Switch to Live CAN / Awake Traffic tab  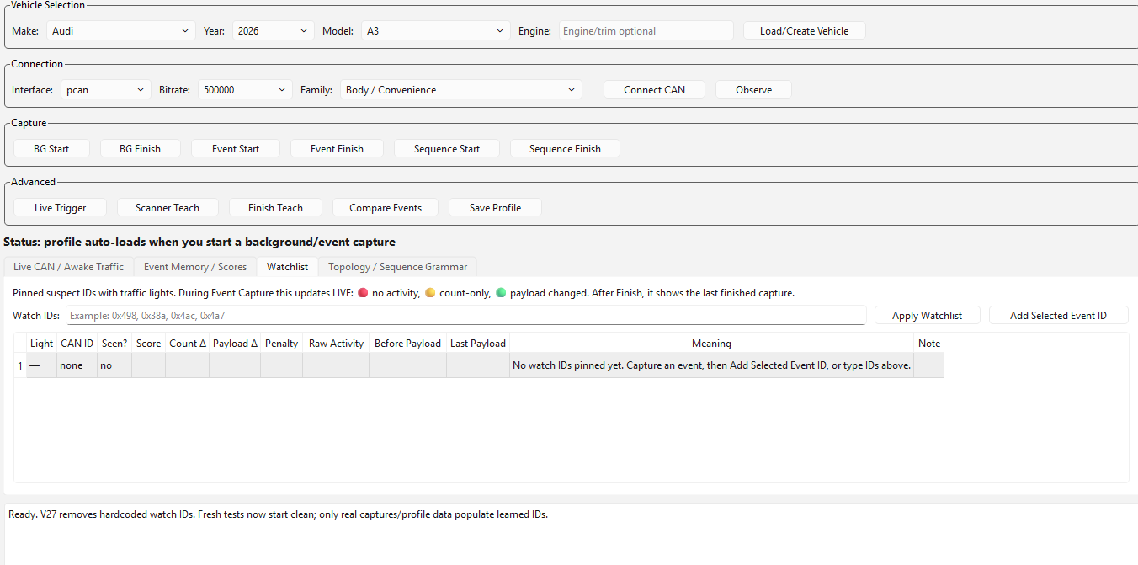point(69,267)
